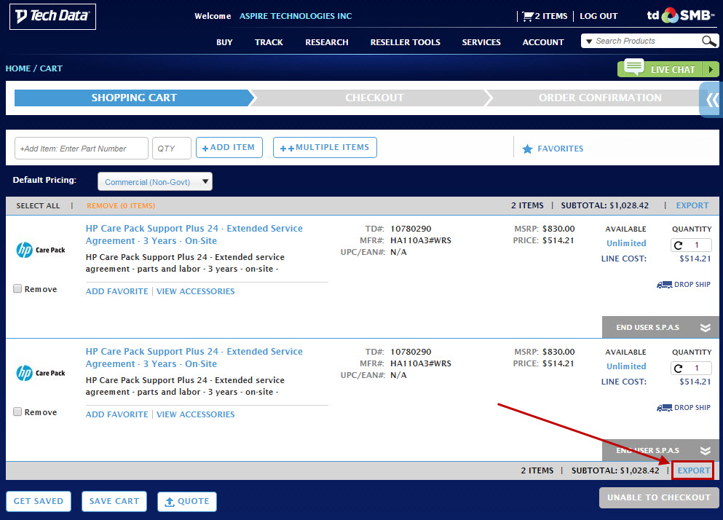Click the Tech Data logo
This screenshot has height=520, width=723.
coord(52,17)
